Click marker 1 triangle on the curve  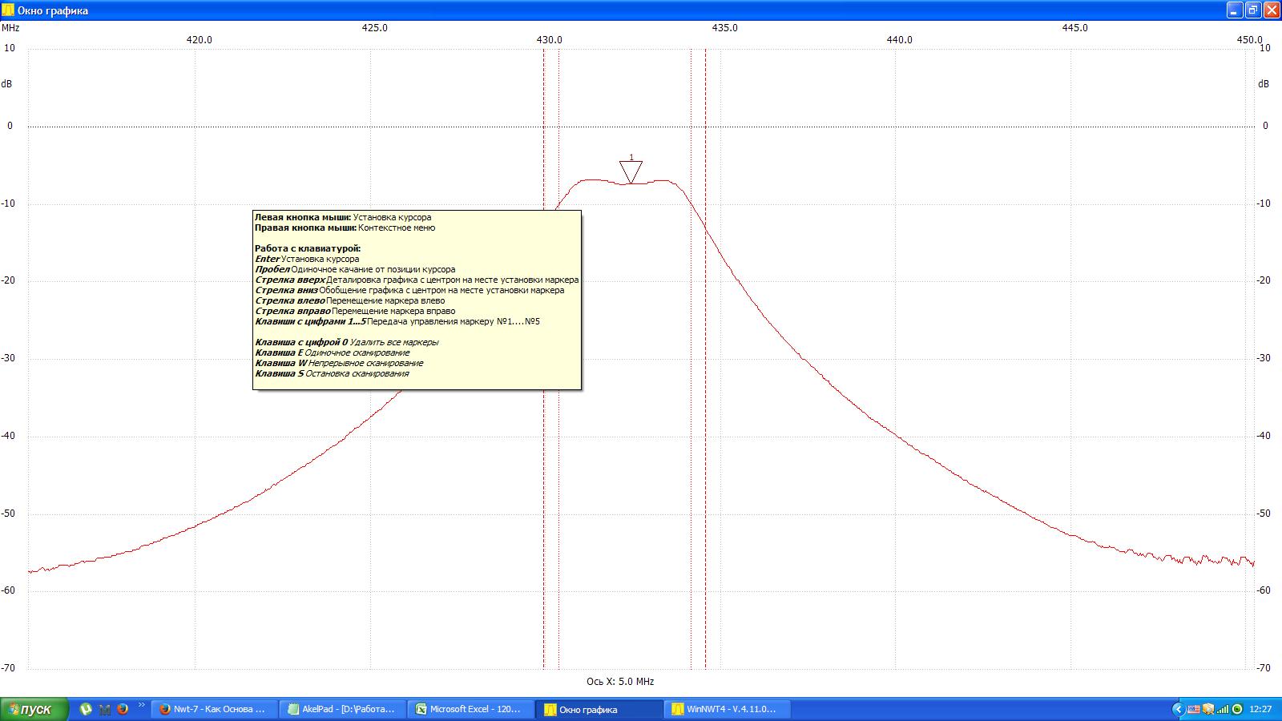(x=631, y=171)
